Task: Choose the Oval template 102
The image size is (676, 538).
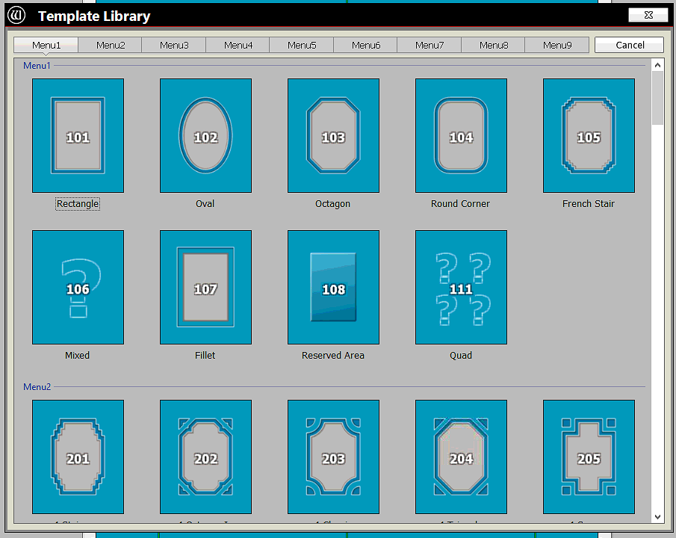Action: click(x=205, y=136)
